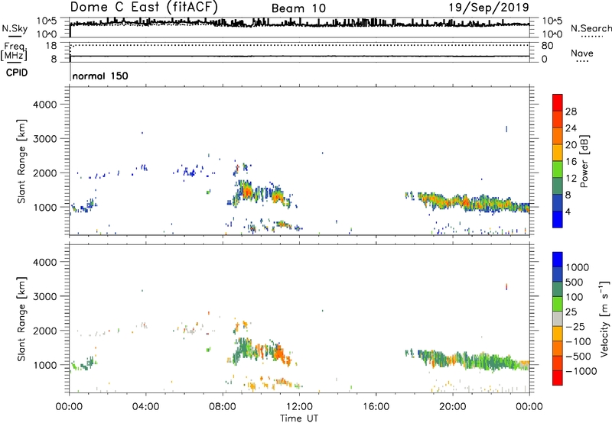Select the "16" power colorbar label
This screenshot has height=423, width=612.
[x=571, y=162]
